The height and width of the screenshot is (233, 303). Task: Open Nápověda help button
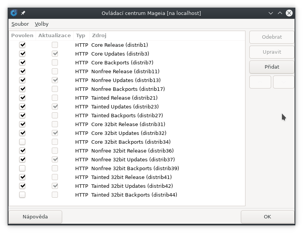[x=35, y=217]
